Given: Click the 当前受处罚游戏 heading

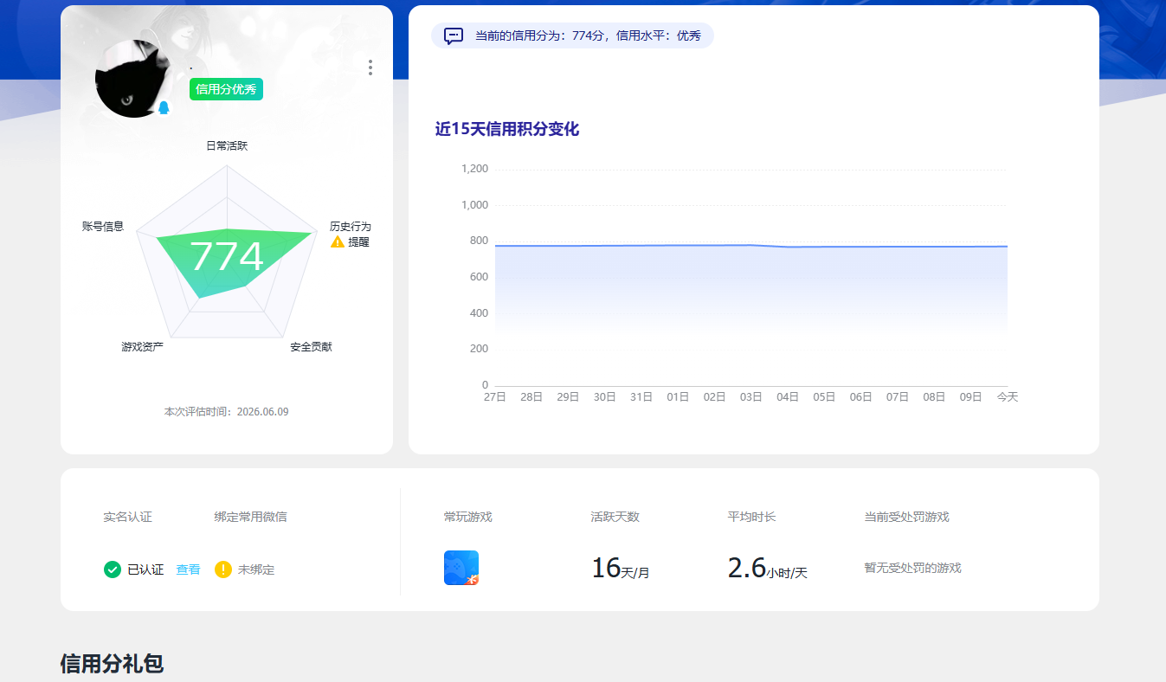Looking at the screenshot, I should coord(907,517).
